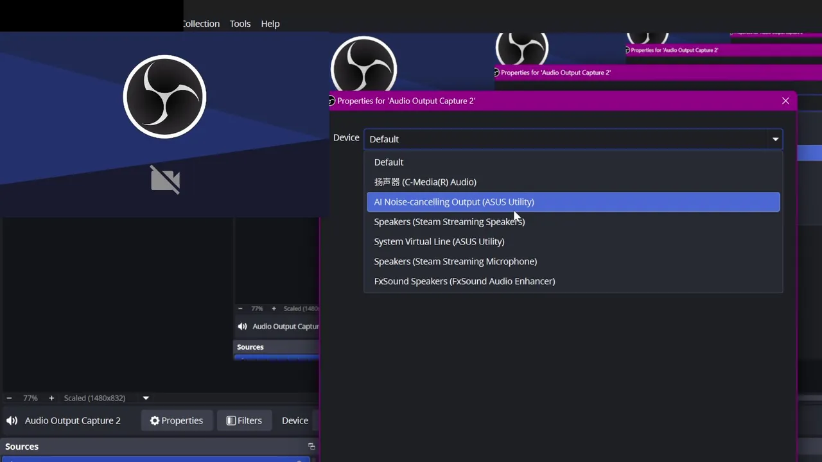
Task: Click the nested preview zoom out minus
Action: 240,309
